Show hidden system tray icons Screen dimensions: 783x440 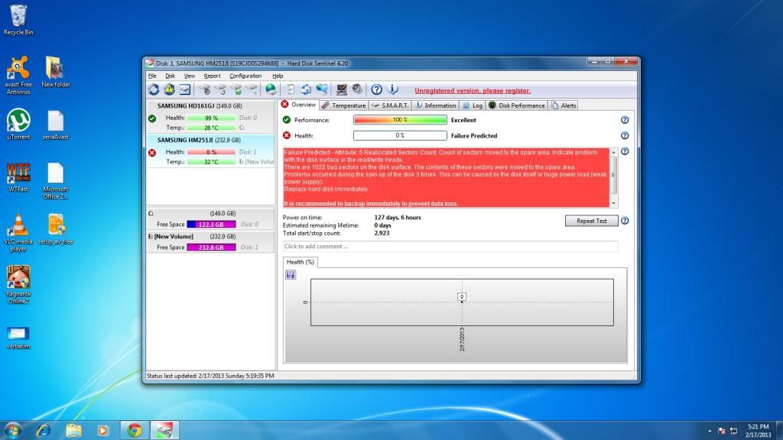[710, 431]
